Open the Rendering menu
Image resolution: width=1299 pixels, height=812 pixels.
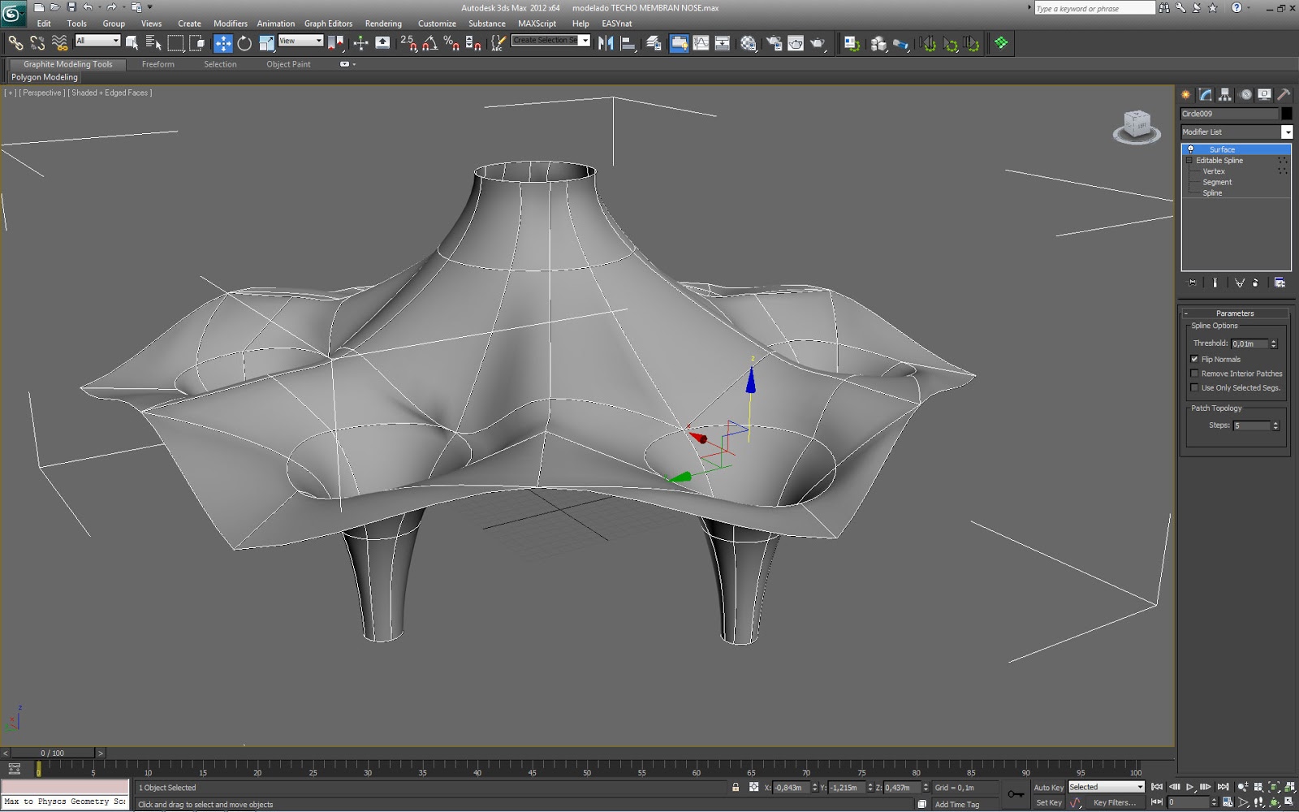coord(383,24)
